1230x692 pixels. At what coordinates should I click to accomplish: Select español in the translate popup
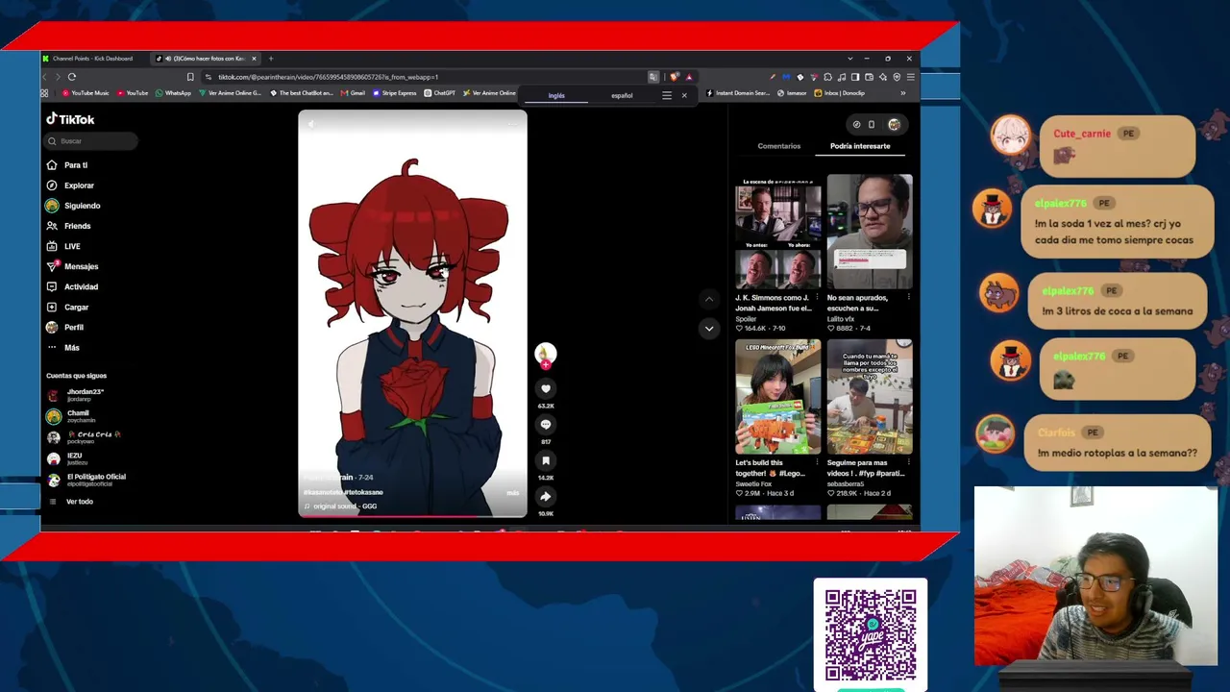622,96
